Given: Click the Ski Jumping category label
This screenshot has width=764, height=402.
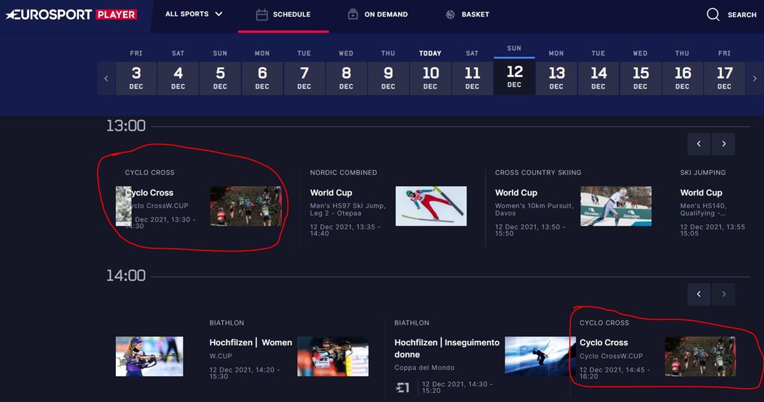Looking at the screenshot, I should click(x=703, y=172).
